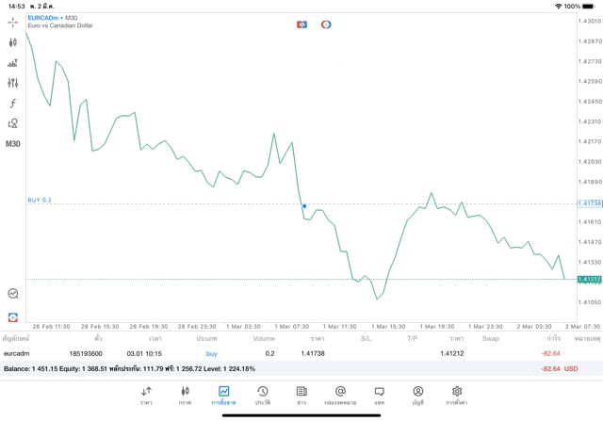
Task: Open the M30 timeframe selector
Action: click(x=13, y=144)
